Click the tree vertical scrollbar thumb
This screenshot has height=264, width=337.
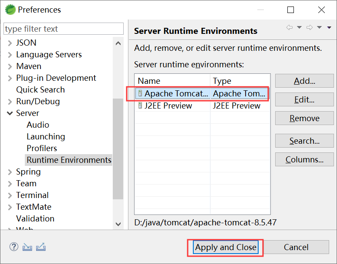(x=118, y=149)
